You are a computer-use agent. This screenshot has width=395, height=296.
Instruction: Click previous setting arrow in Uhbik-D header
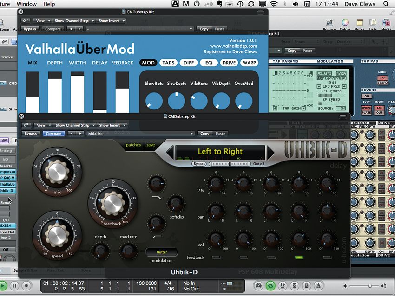point(72,133)
